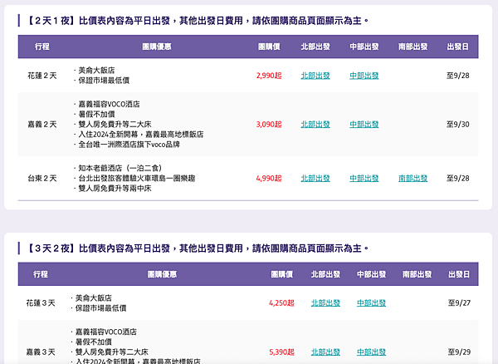The width and height of the screenshot is (498, 364).
Task: Open 北部出發 link for 台東2天 trip
Action: point(315,179)
